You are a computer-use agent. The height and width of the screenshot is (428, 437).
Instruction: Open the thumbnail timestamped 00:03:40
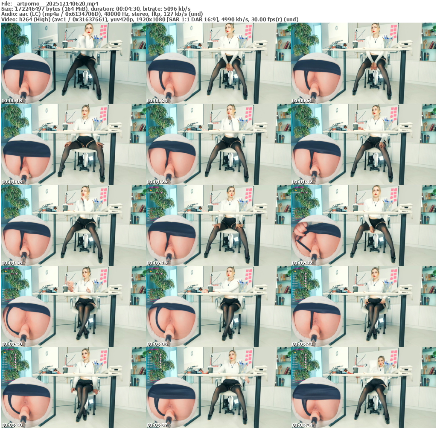(73, 387)
